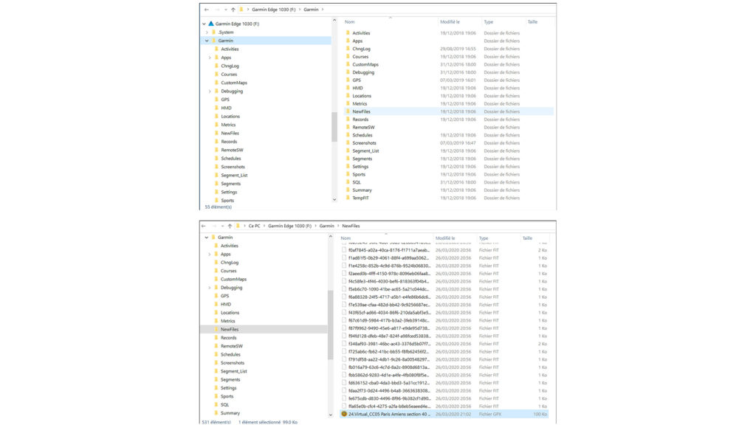
Task: Click Ce PC in the NewFiles window breadcrumb
Action: coord(254,226)
